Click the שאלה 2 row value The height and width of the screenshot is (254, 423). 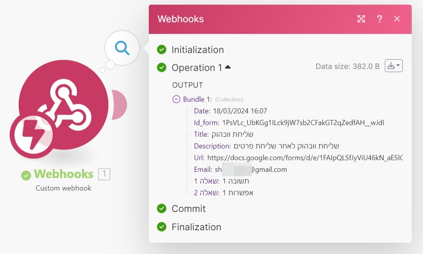[x=238, y=193]
